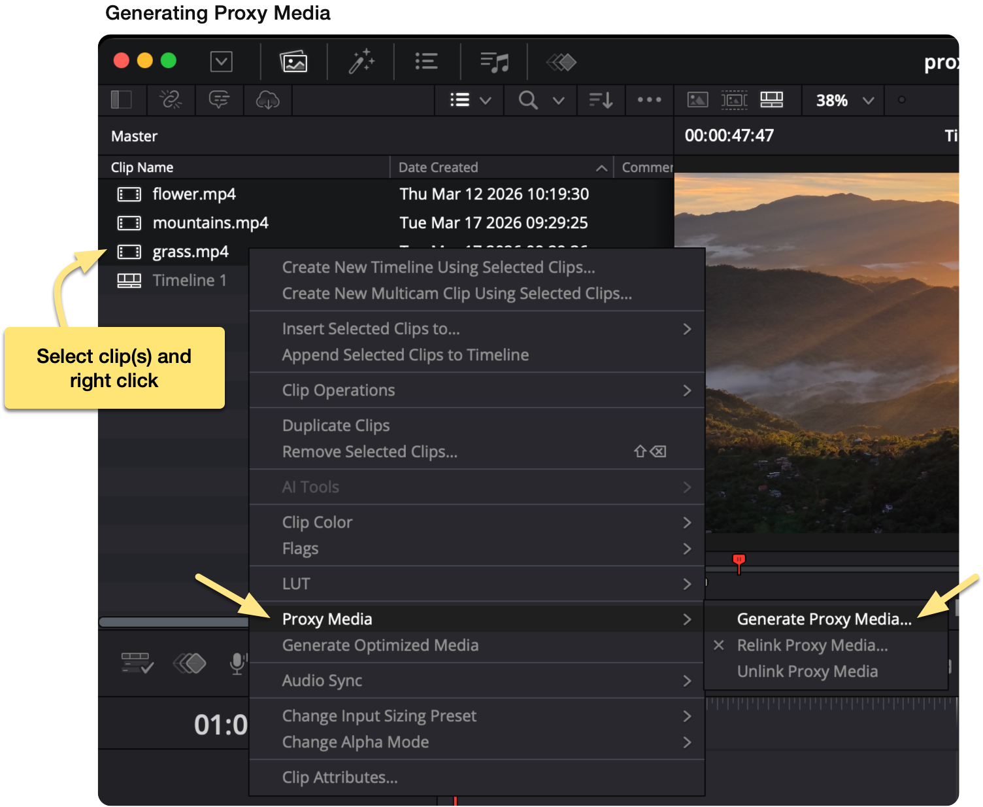Image resolution: width=983 pixels, height=807 pixels.
Task: Select Duplicate Clips in the context menu
Action: click(x=336, y=425)
